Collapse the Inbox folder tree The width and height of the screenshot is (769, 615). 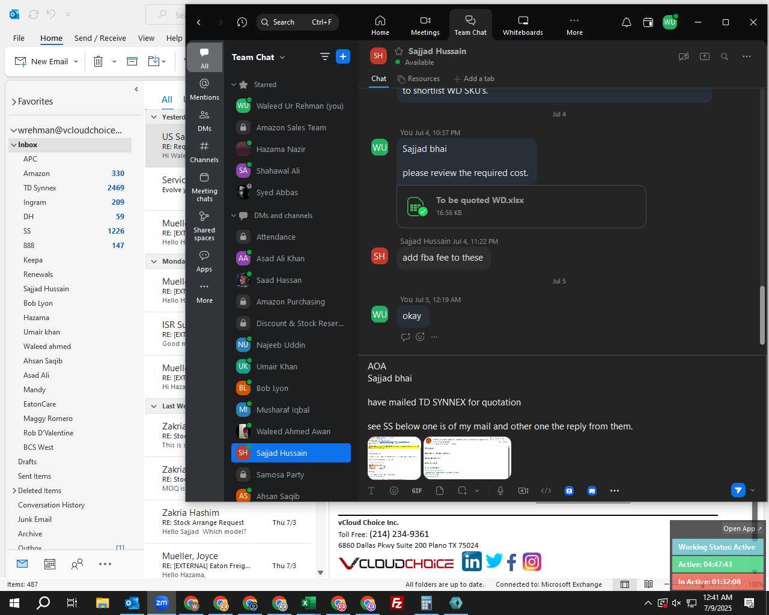pos(13,145)
